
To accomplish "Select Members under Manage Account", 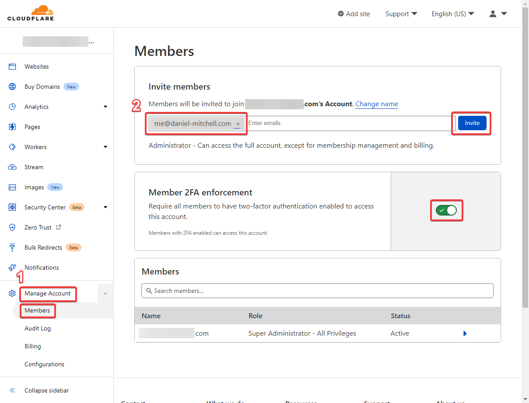I will click(x=37, y=310).
